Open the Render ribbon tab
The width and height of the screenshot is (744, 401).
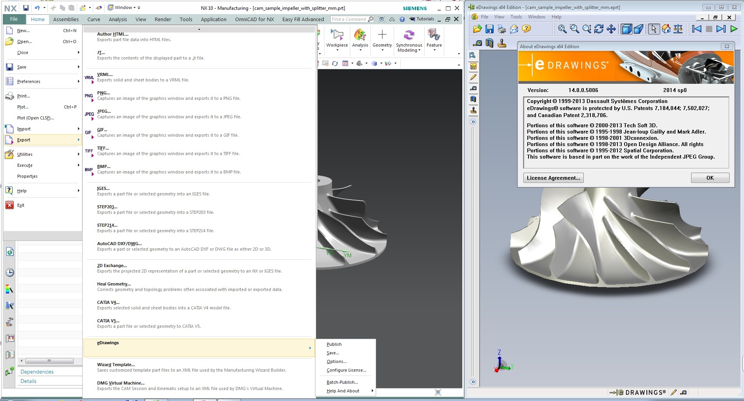163,19
